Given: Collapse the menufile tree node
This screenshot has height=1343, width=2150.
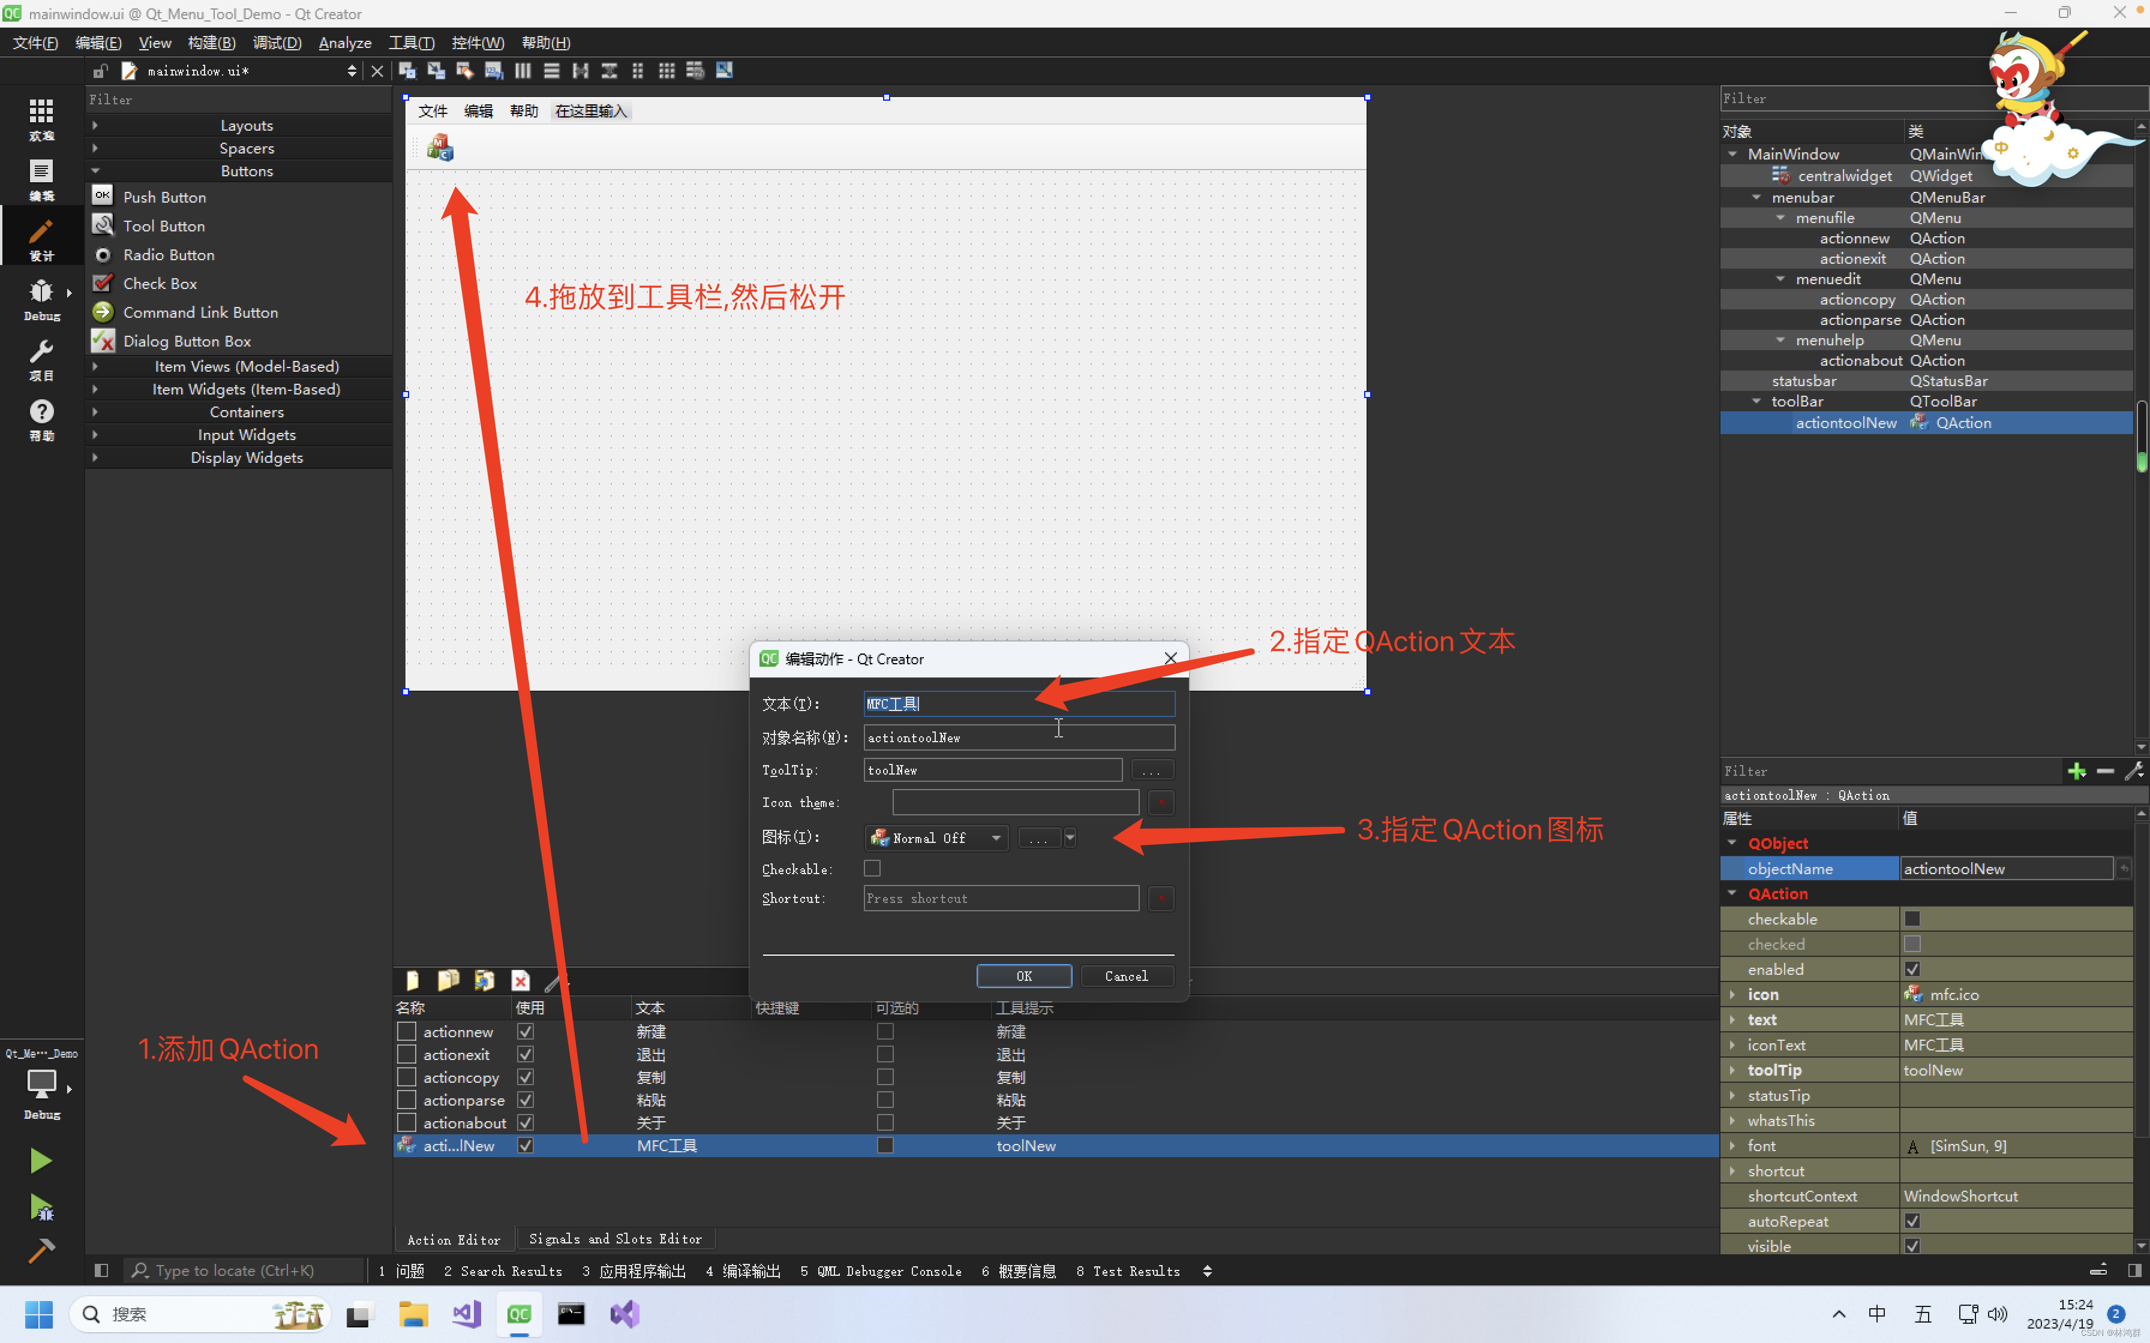Looking at the screenshot, I should (x=1780, y=218).
